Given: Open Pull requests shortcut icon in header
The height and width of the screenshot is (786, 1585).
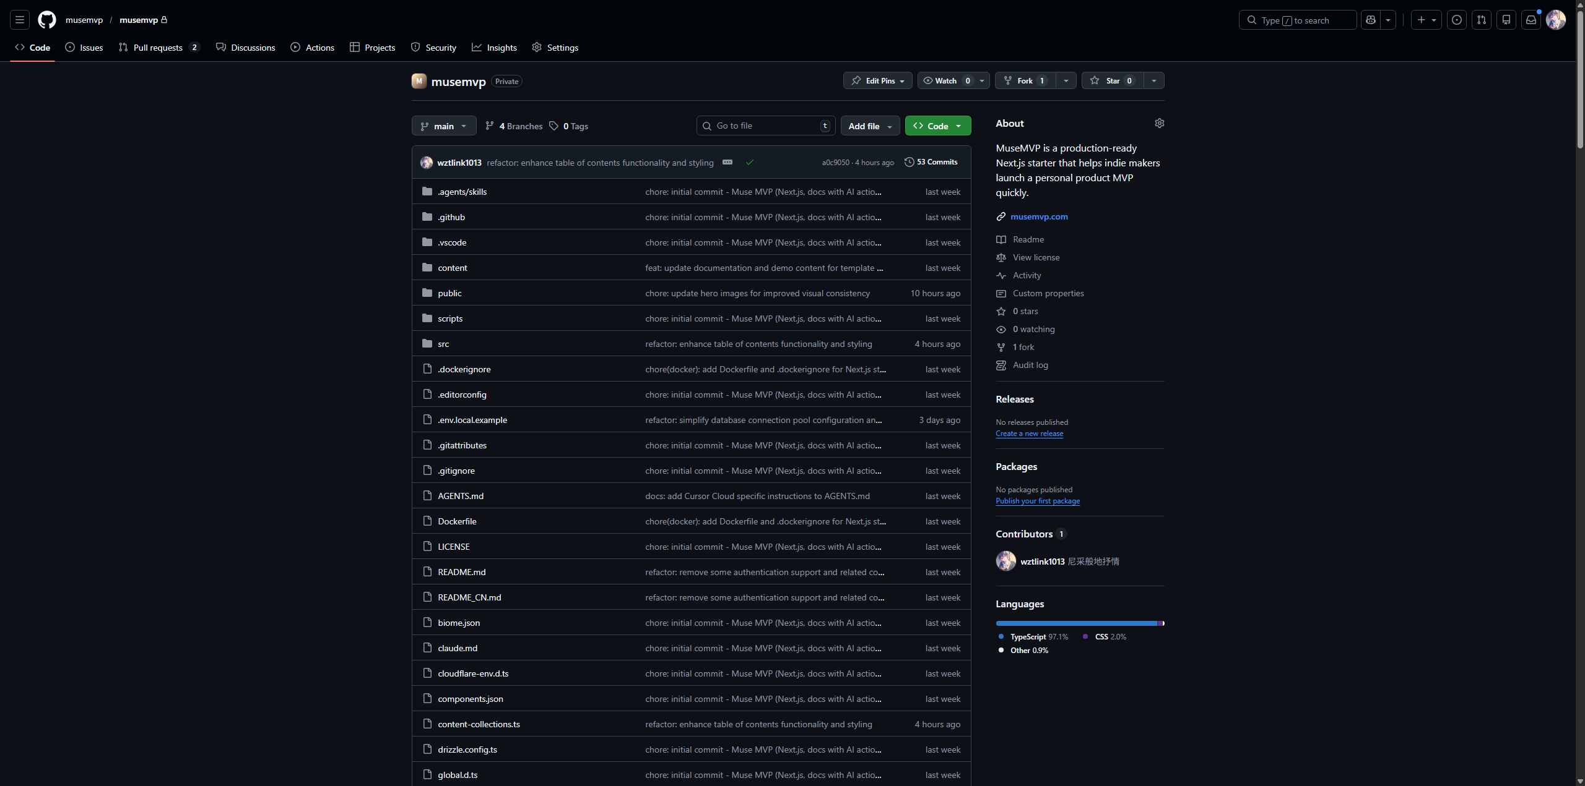Looking at the screenshot, I should (1482, 20).
